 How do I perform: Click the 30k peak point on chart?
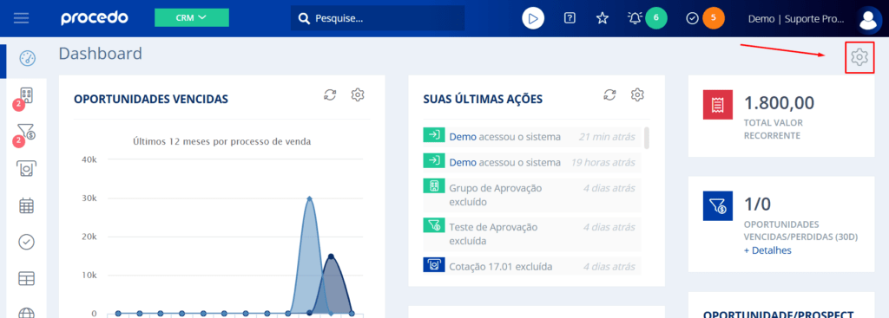[x=310, y=198]
